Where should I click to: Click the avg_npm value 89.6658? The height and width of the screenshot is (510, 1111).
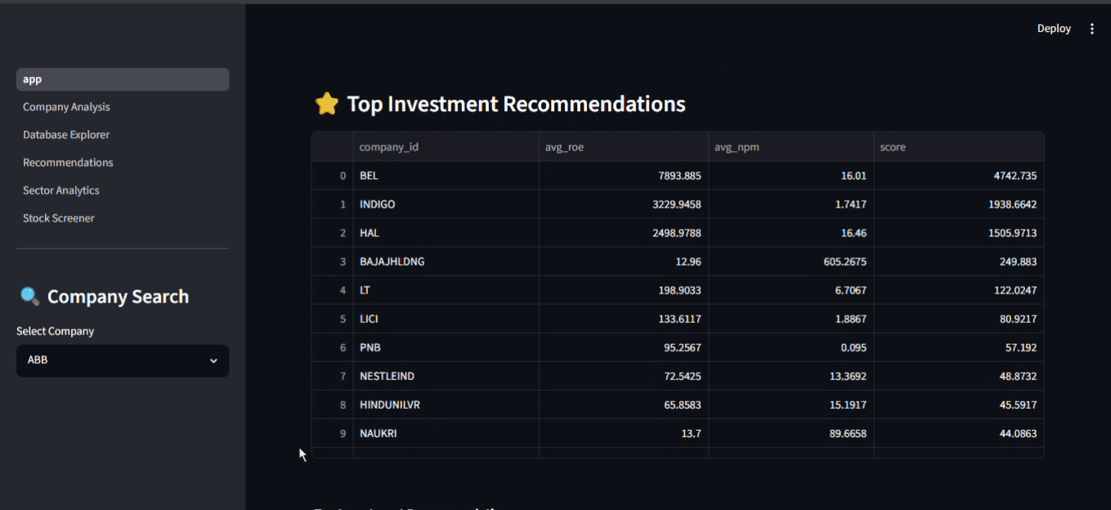coord(791,433)
